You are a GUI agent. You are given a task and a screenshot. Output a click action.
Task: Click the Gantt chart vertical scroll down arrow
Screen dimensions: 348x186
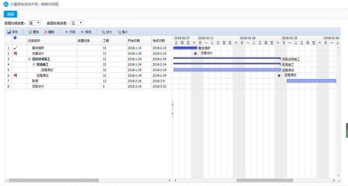click(x=338, y=176)
